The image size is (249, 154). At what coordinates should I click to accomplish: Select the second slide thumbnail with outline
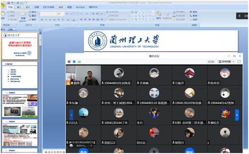click(20, 74)
